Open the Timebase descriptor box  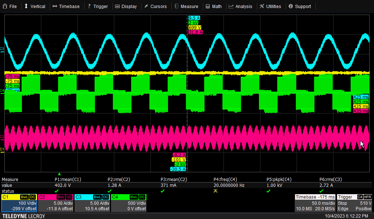315,203
